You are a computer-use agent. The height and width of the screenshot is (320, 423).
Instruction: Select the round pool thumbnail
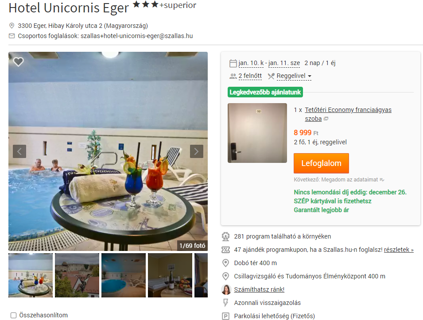[124, 275]
